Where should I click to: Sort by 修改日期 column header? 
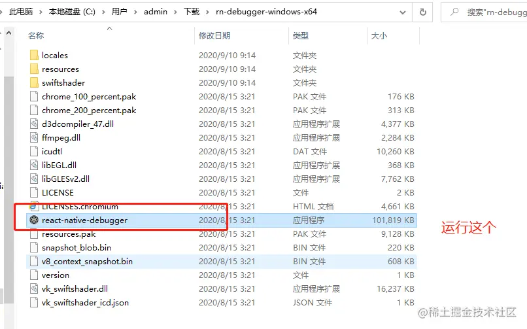tap(214, 35)
